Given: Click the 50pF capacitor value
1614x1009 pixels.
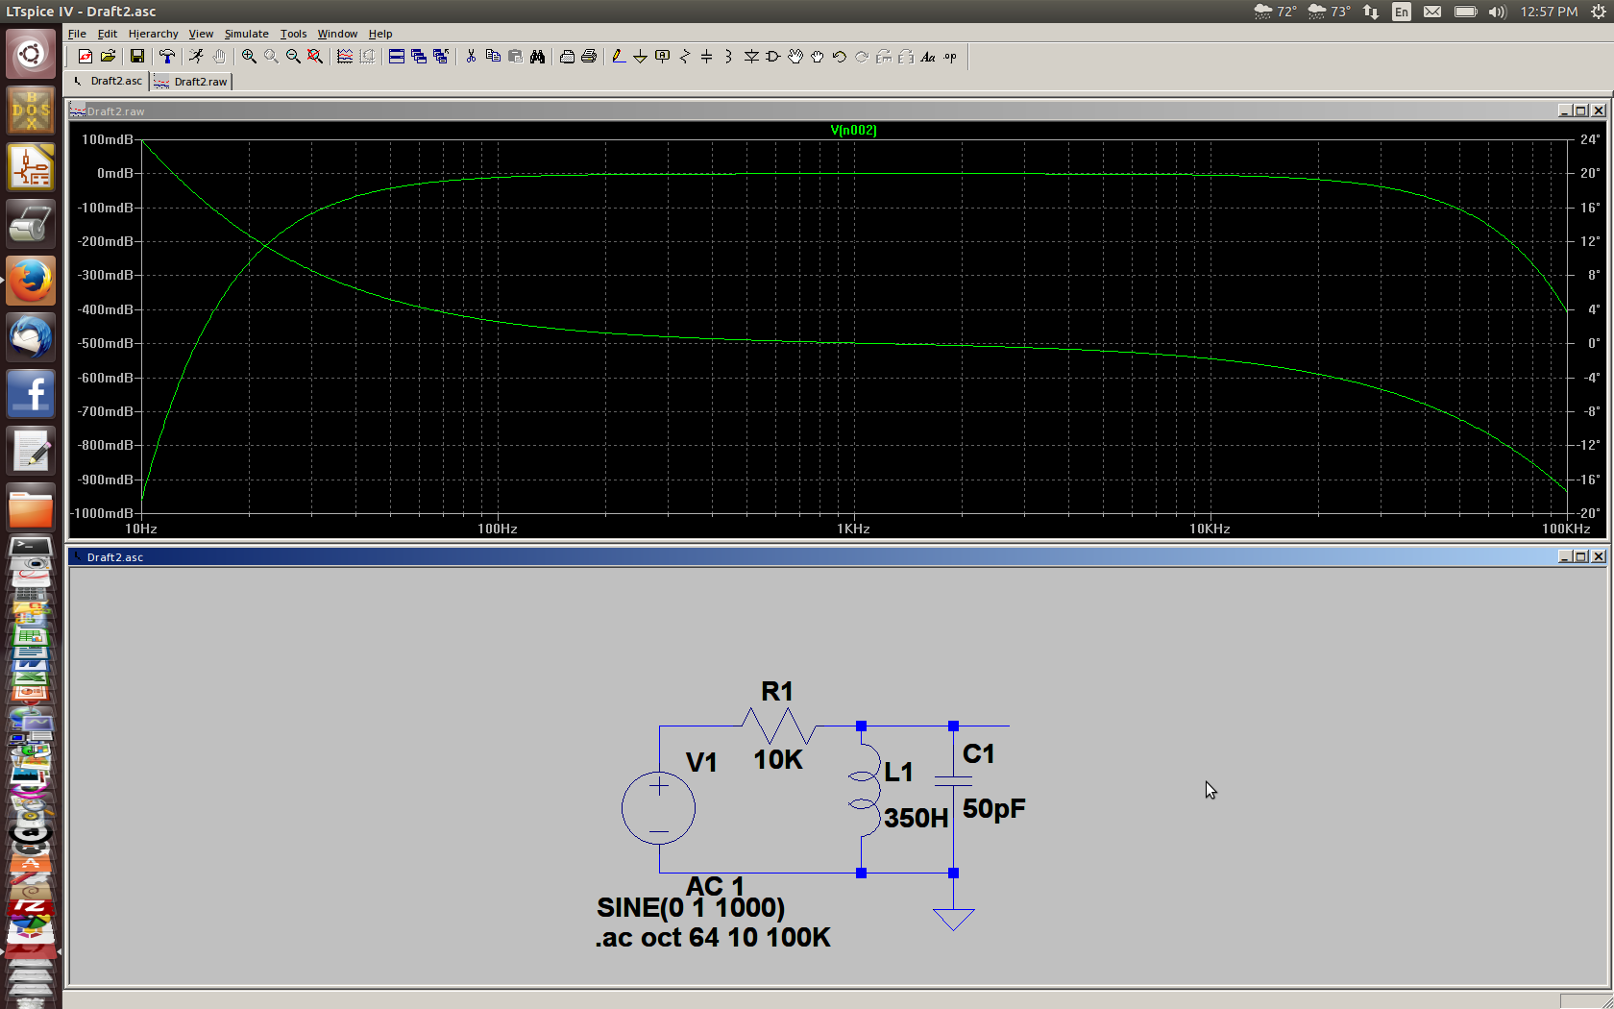Looking at the screenshot, I should (x=993, y=809).
